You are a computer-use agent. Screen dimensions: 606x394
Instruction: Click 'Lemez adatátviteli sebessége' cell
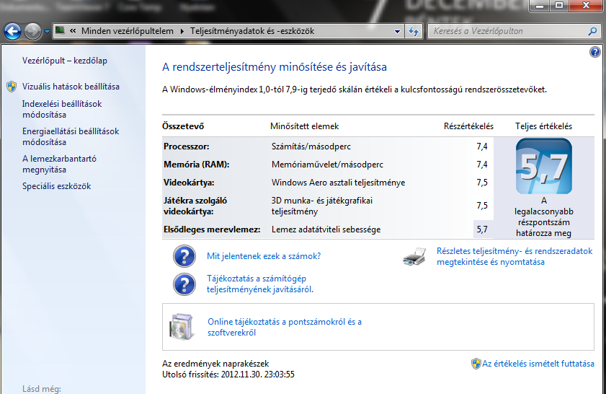[x=326, y=229]
